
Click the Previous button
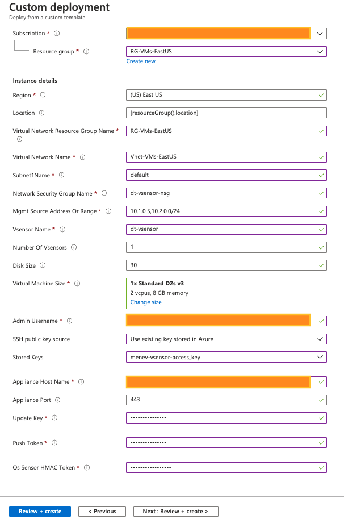point(102,511)
